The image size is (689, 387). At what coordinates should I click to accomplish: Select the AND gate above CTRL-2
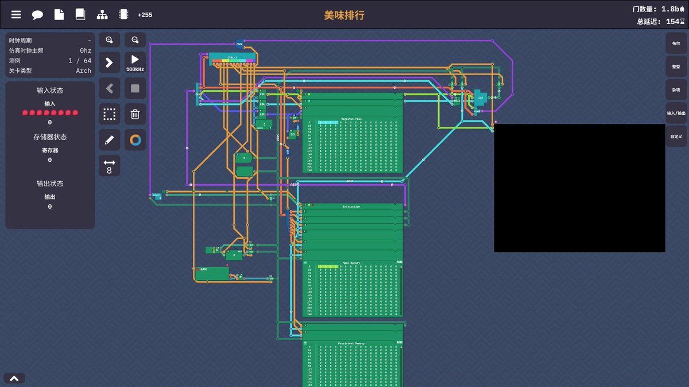coord(239,44)
